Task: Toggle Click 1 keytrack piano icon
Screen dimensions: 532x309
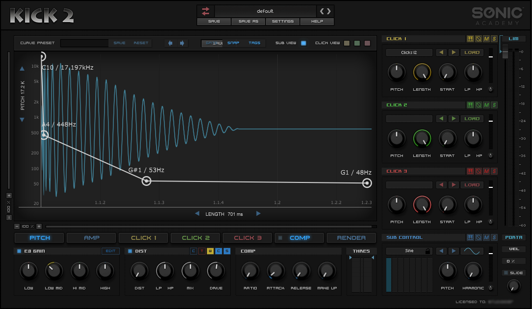Action: click(470, 39)
